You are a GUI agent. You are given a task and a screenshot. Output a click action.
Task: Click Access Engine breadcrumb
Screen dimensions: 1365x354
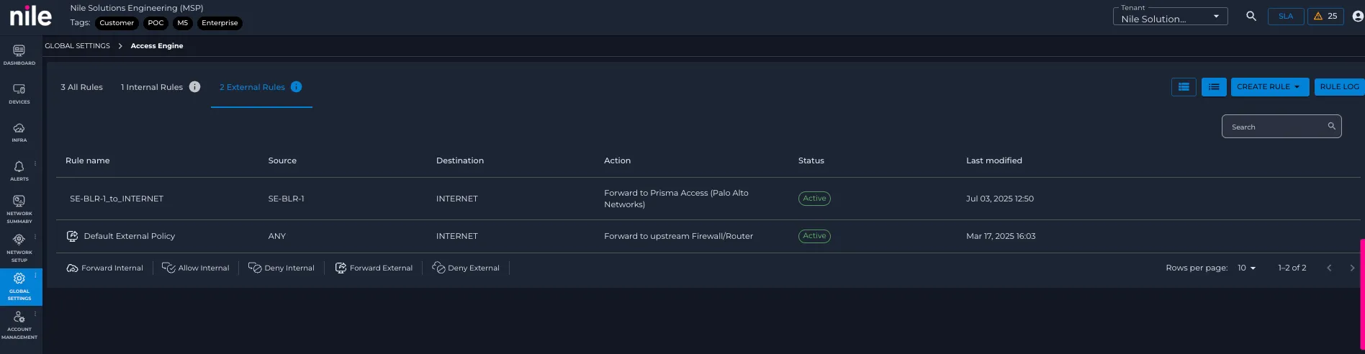click(157, 46)
